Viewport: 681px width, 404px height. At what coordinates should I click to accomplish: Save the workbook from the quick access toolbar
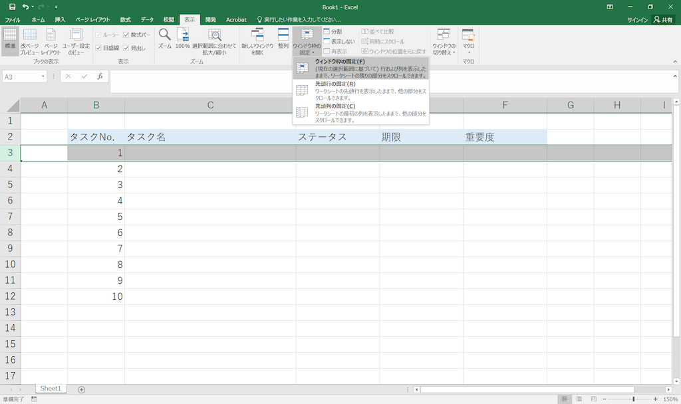pyautogui.click(x=12, y=7)
